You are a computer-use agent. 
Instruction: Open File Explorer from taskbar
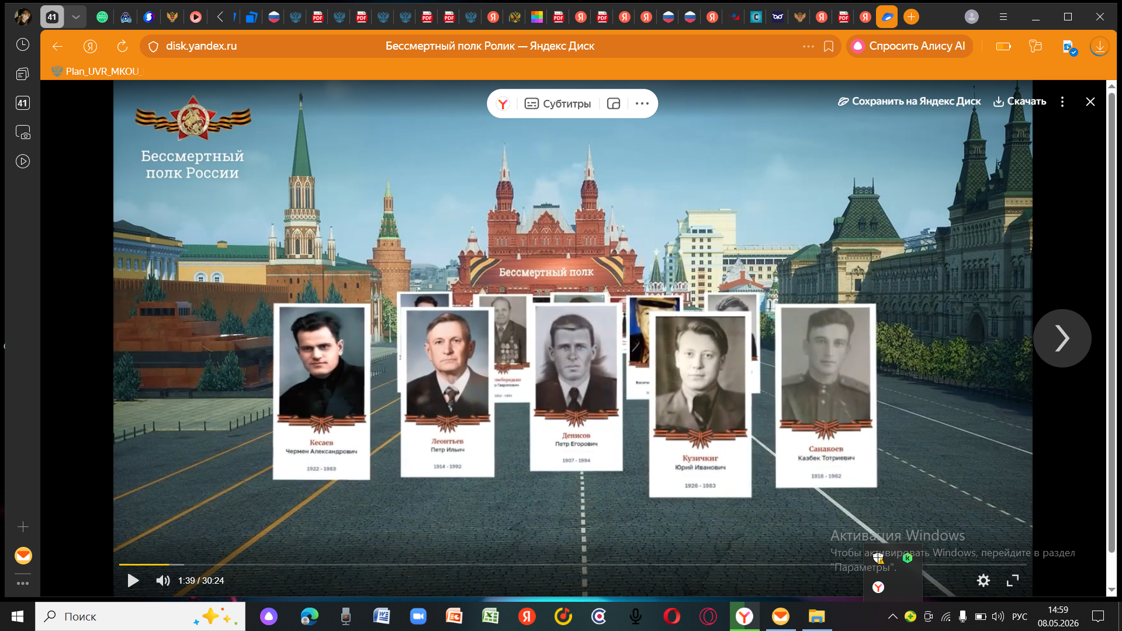(816, 616)
